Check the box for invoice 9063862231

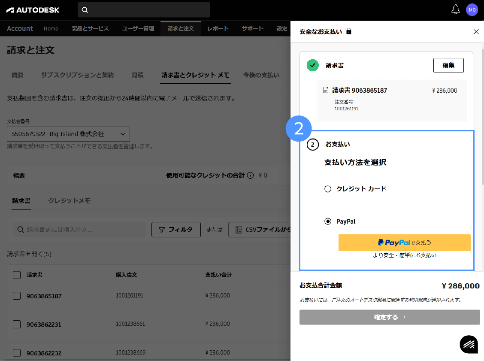(17, 325)
